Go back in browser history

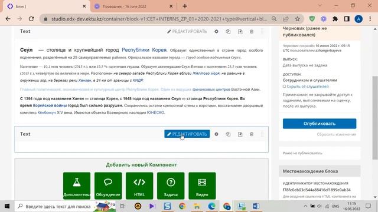pos(8,19)
